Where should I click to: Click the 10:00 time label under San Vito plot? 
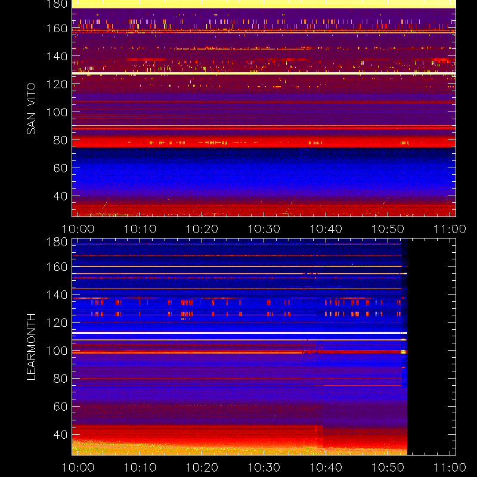coord(78,229)
